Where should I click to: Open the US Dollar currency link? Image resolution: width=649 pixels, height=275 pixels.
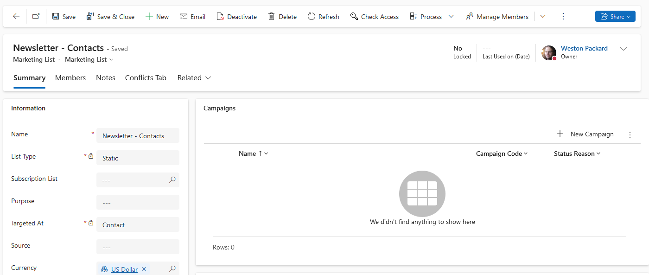point(124,269)
